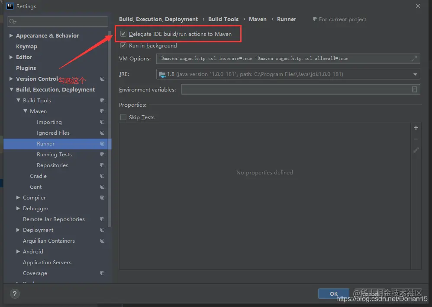Close the Settings dialog
The image size is (432, 307).
pyautogui.click(x=418, y=6)
